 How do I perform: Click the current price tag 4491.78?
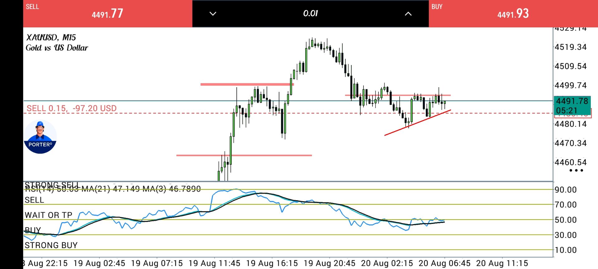[572, 106]
